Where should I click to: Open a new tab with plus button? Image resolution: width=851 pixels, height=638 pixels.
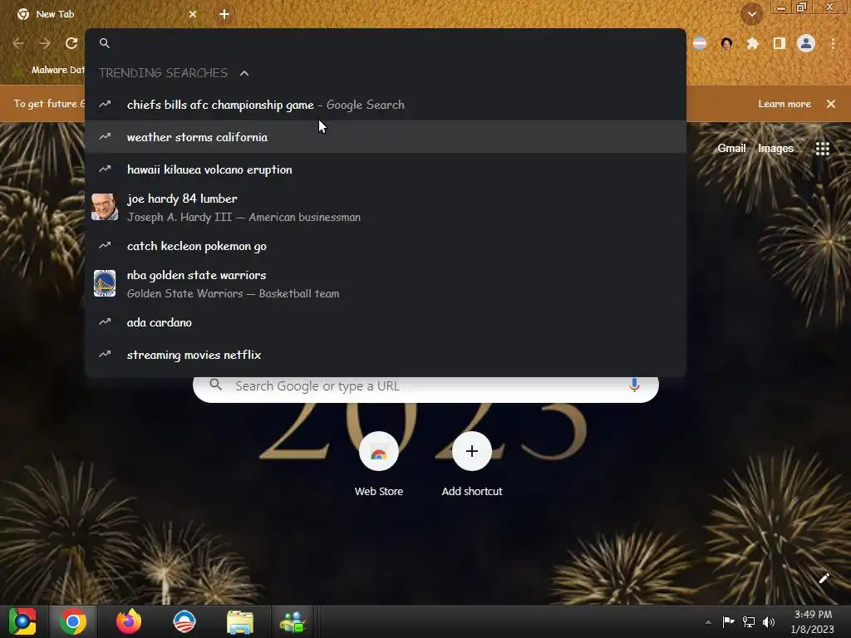point(224,14)
